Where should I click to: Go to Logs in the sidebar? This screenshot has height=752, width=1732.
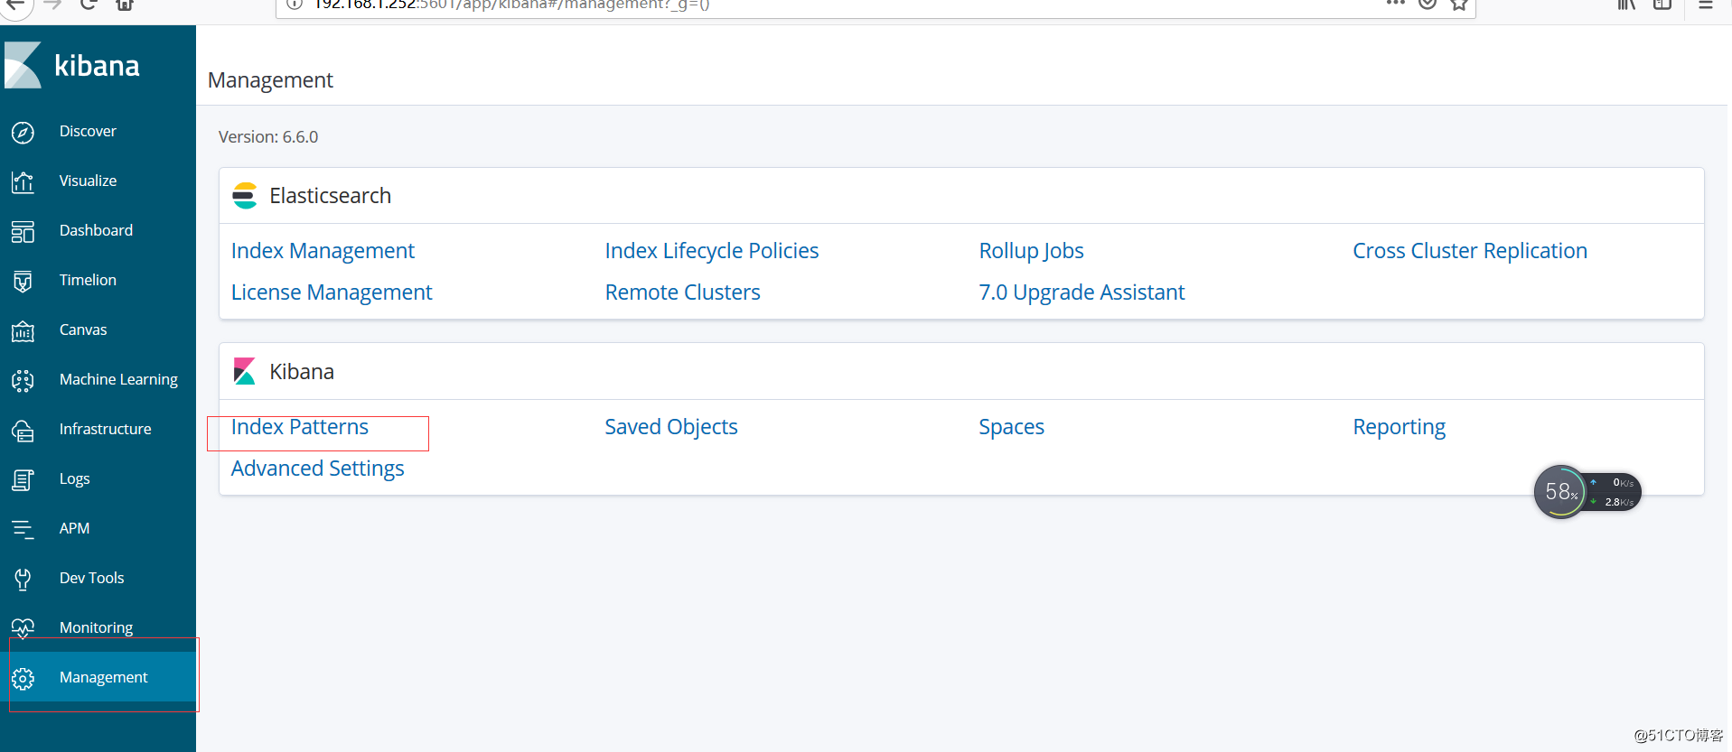click(x=74, y=479)
